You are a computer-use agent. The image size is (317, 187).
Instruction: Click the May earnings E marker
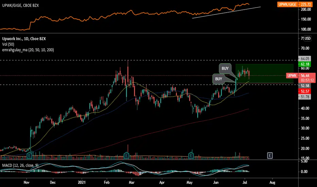(x=191, y=155)
